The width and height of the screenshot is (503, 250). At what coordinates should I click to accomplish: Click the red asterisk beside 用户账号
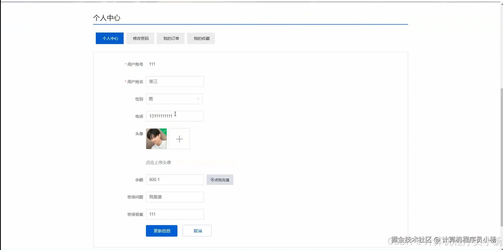pyautogui.click(x=125, y=64)
